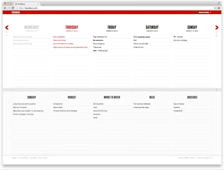This screenshot has height=170, width=224.
Task: Click the 'Dance with a star' to-do
Action: point(59,40)
